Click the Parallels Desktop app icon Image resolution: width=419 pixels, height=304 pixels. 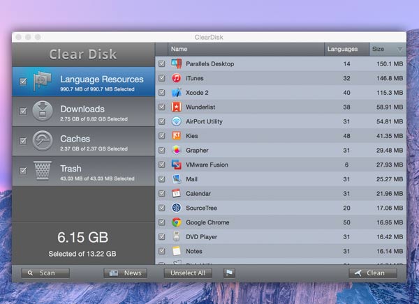point(177,63)
